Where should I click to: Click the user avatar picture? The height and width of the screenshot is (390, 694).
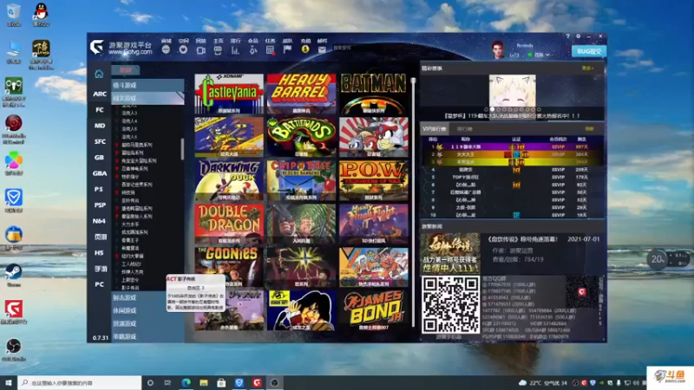pyautogui.click(x=498, y=49)
